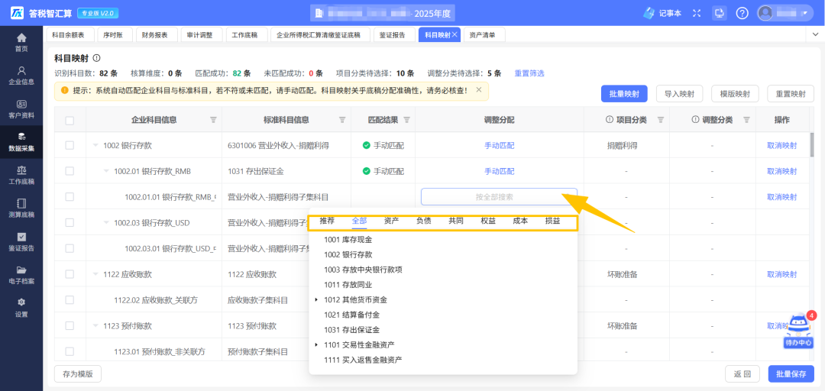Switch to the 损益 category tab
Screen dimensions: 825x391
[552, 221]
